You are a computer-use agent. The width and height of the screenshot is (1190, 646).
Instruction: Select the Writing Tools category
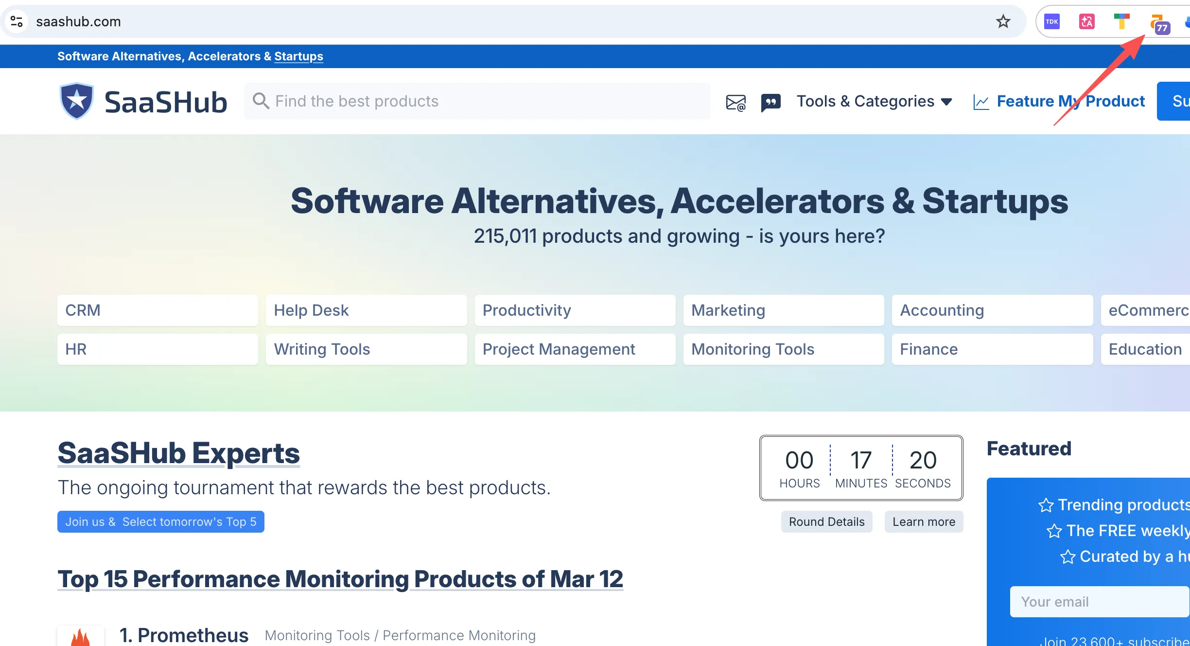pos(366,349)
